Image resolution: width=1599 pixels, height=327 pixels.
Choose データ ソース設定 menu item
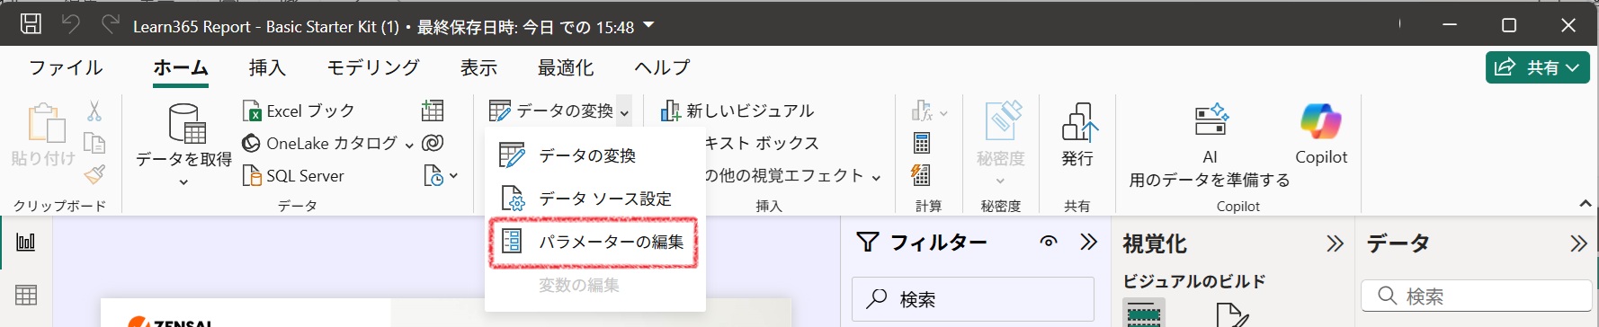594,199
